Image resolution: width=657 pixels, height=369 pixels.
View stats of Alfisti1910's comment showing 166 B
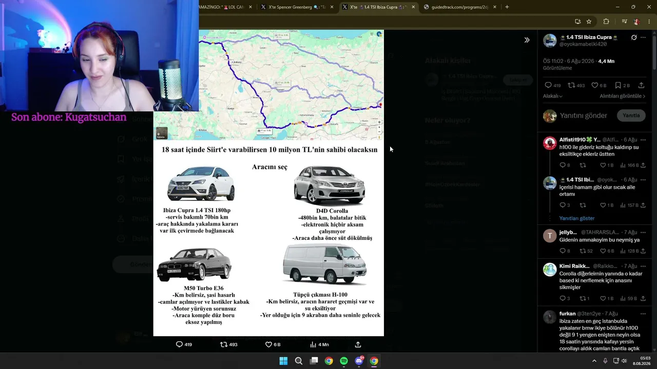coord(630,165)
